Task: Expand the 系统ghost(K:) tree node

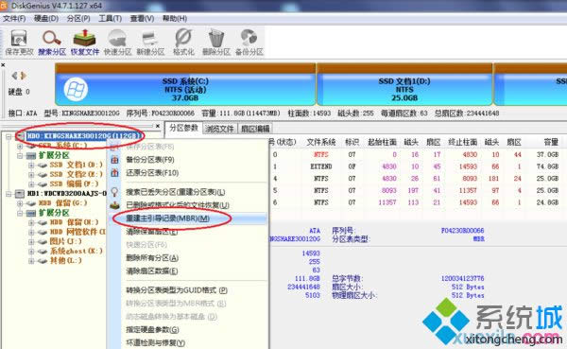Action: [x=31, y=252]
